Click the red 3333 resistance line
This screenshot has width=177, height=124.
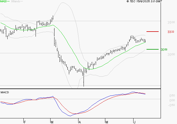point(152,32)
